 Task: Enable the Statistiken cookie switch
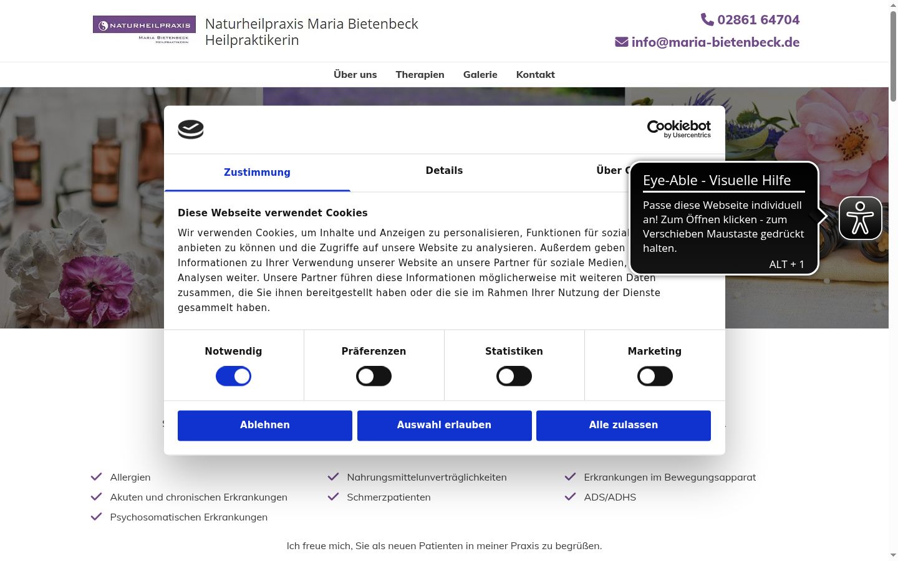(x=514, y=376)
